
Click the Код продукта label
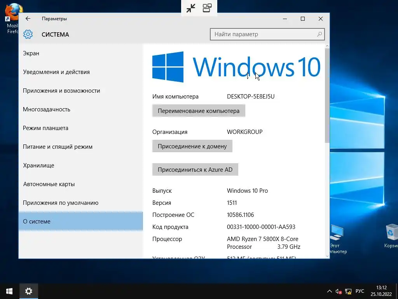170,227
